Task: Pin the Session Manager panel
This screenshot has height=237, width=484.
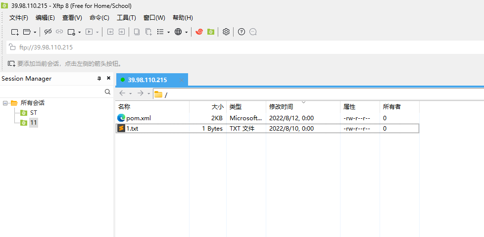Action: click(99, 79)
